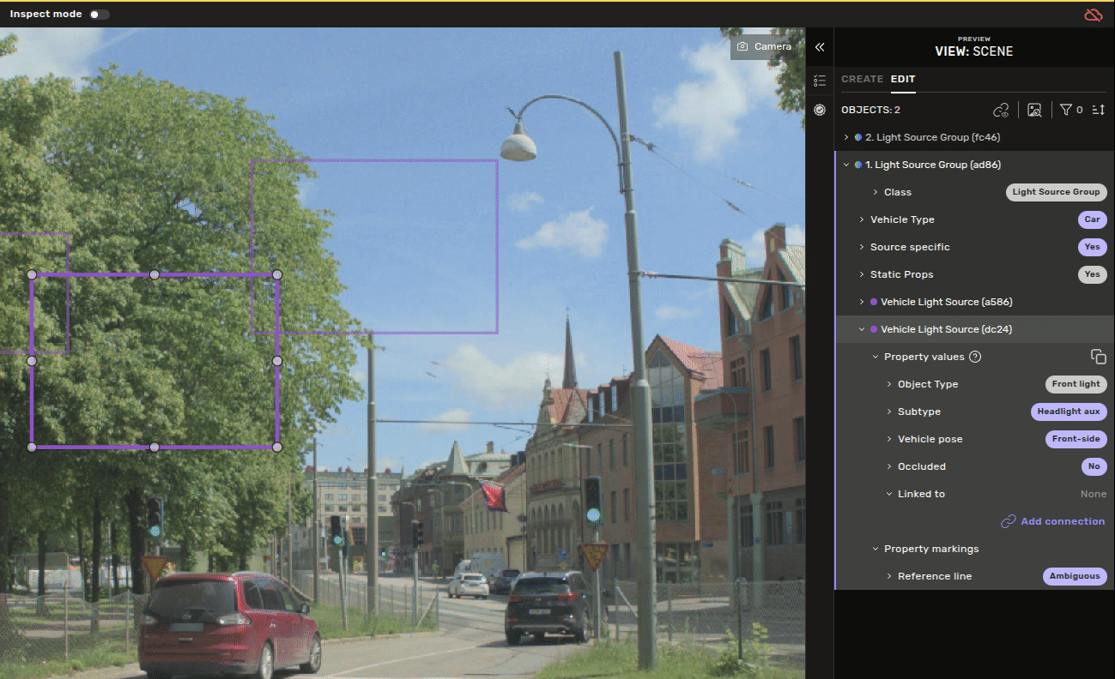The height and width of the screenshot is (679, 1115).
Task: Click the top-right corner handle of selected box
Action: pos(277,274)
